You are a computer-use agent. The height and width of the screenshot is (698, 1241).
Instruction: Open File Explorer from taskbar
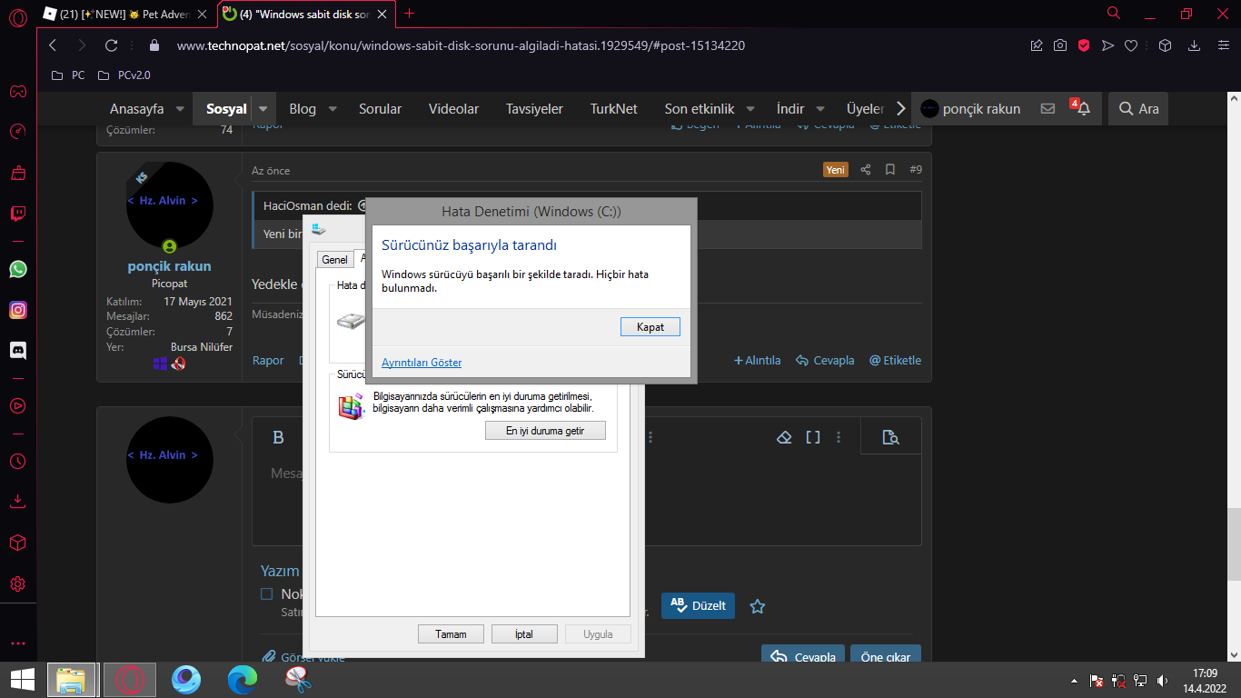[71, 680]
